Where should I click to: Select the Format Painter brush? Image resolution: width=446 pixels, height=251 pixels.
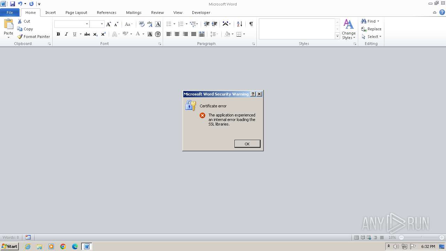[x=20, y=37]
